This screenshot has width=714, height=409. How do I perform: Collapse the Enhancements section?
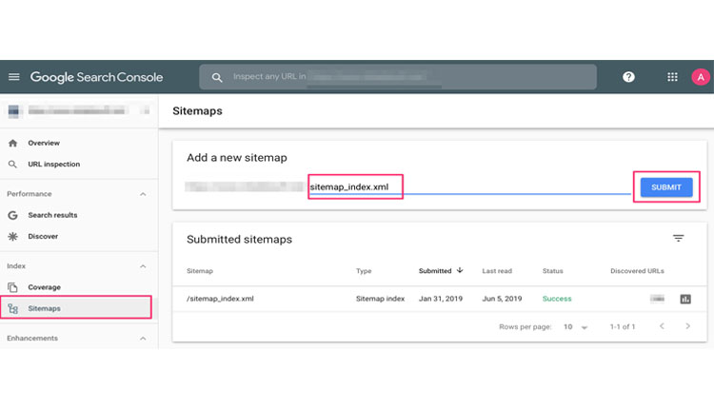pos(143,339)
